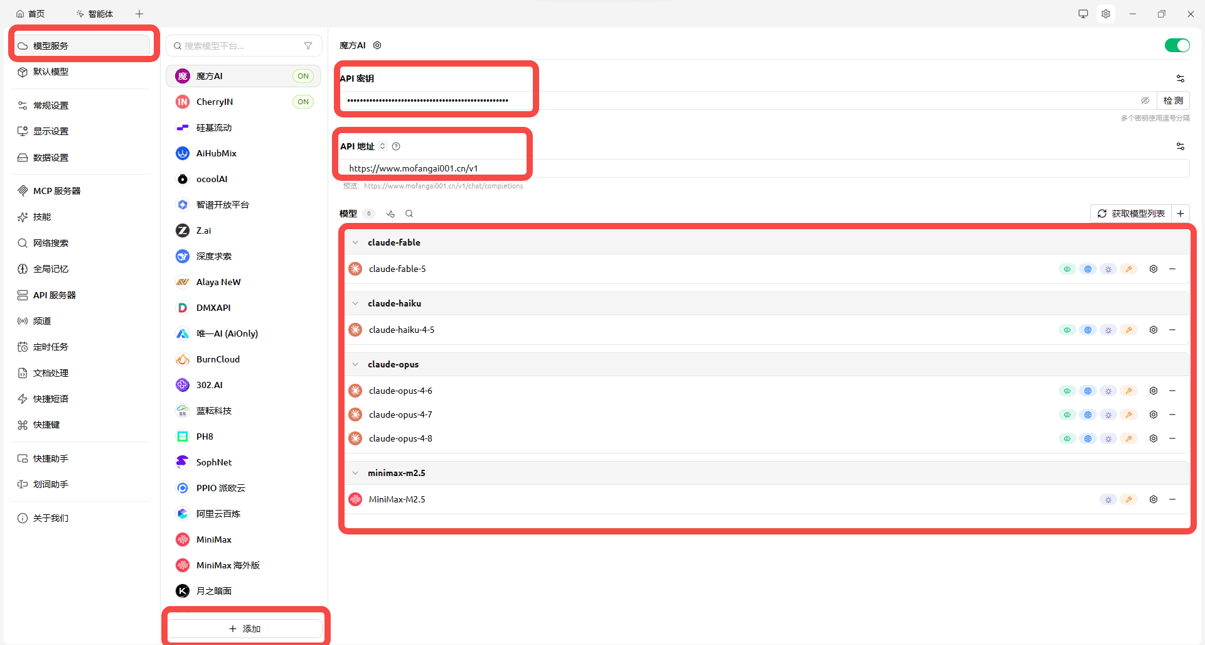Toggle the 魔方AI provider enable switch

1177,45
